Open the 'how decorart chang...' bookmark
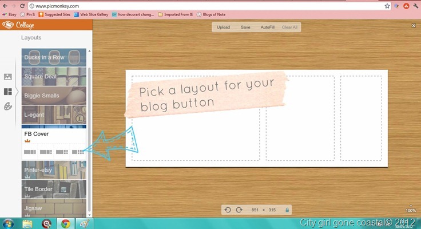The height and width of the screenshot is (229, 421). click(133, 14)
